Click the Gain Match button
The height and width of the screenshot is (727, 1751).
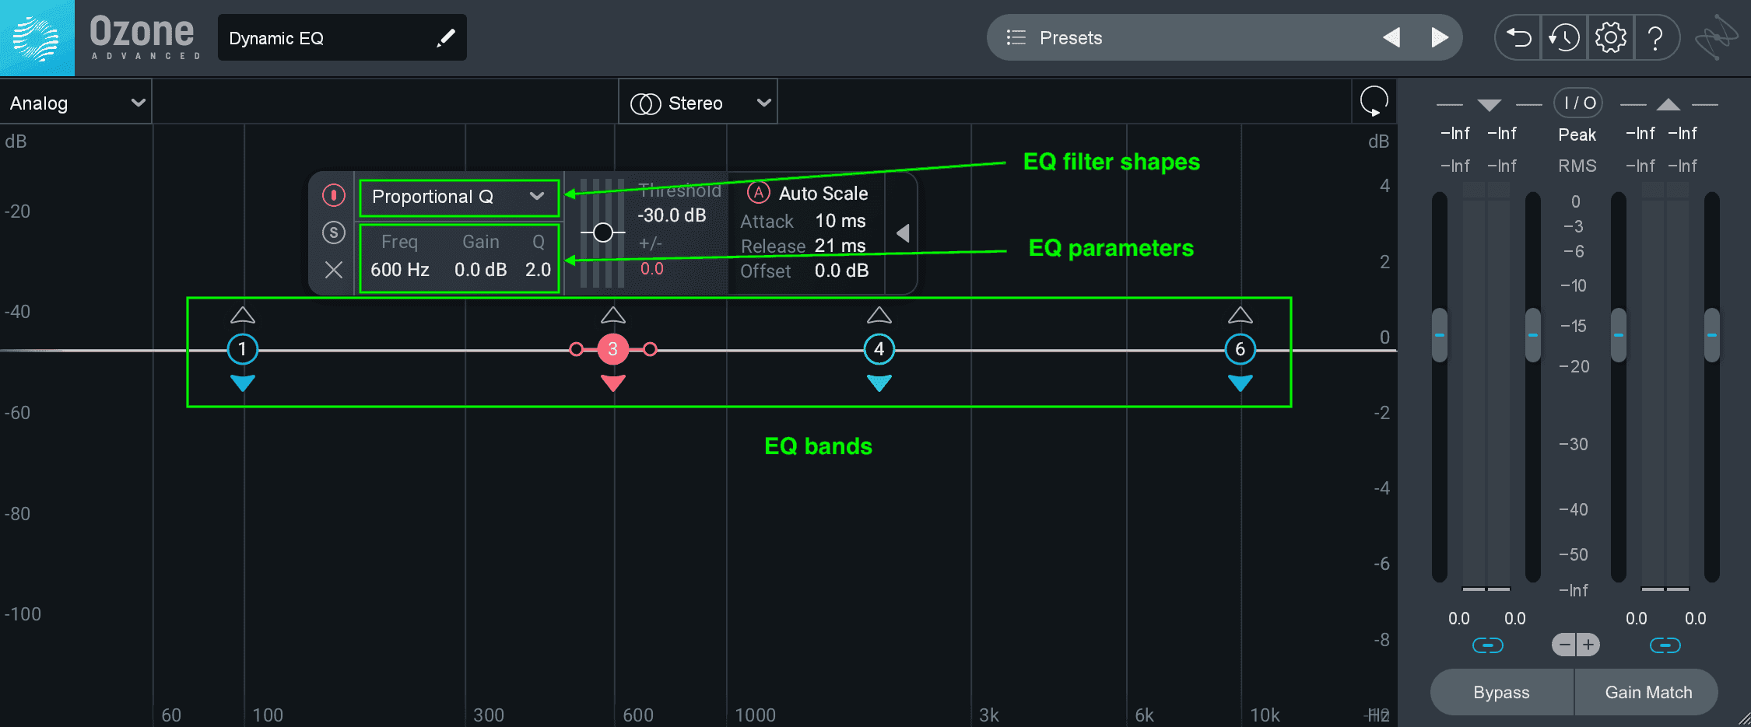[1647, 692]
